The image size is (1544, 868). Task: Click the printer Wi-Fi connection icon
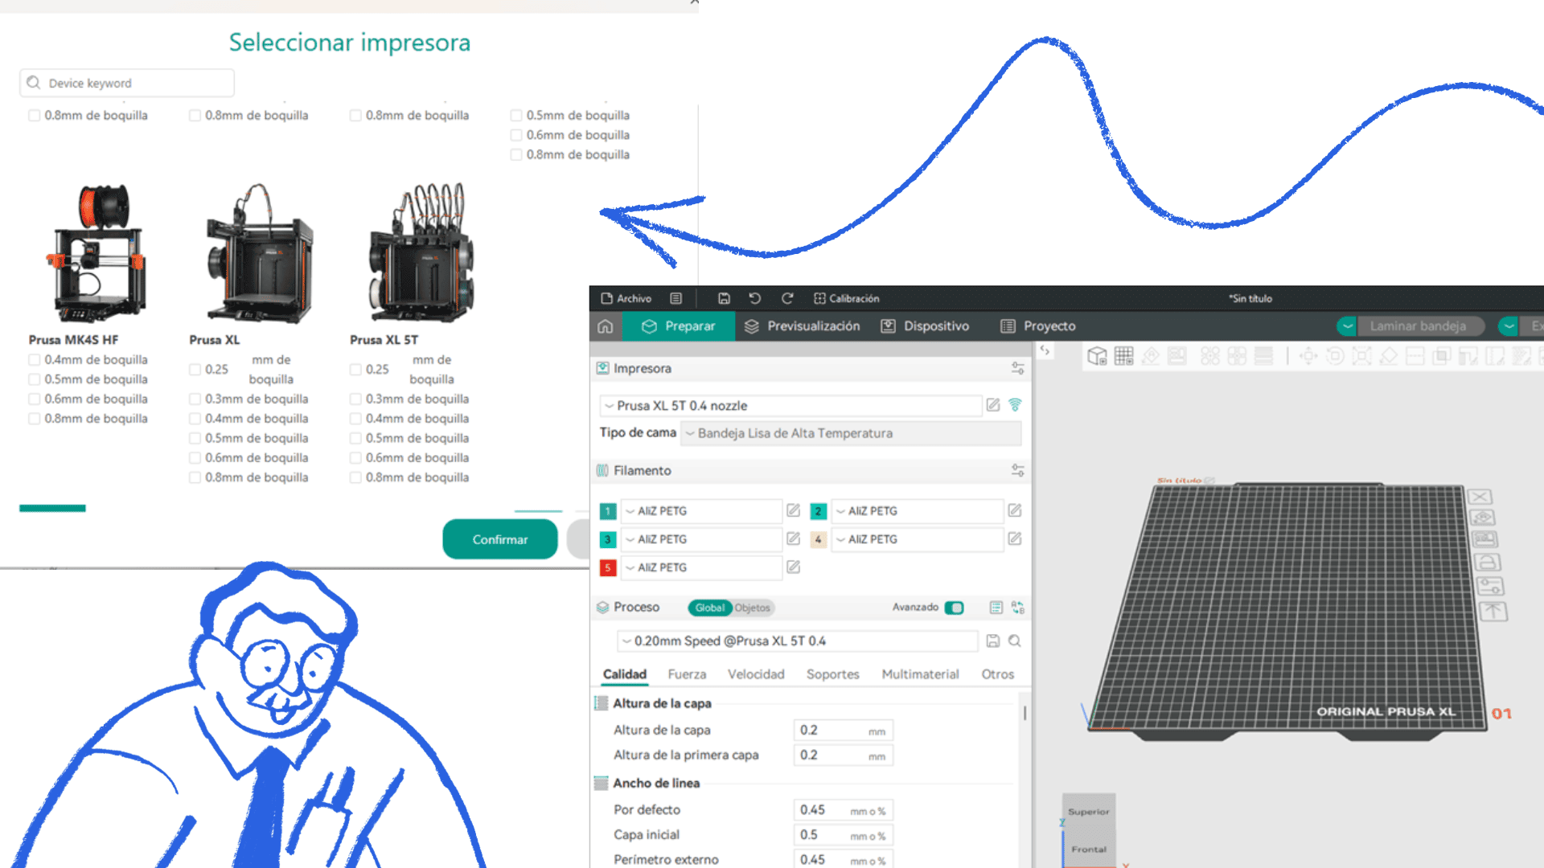(1015, 405)
